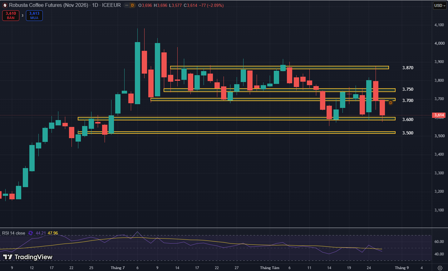448x271 pixels.
Task: Click the Tháng 9 label on the time axis
Action: coord(402,268)
